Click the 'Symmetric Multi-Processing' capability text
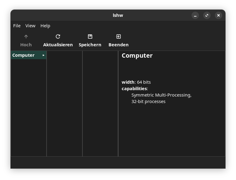 tap(161, 95)
